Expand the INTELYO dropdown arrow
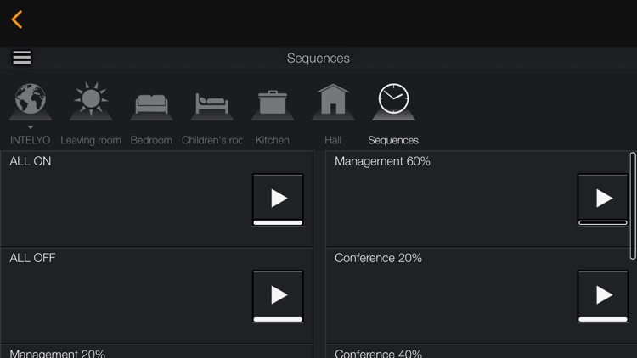637x358 pixels. click(x=31, y=127)
